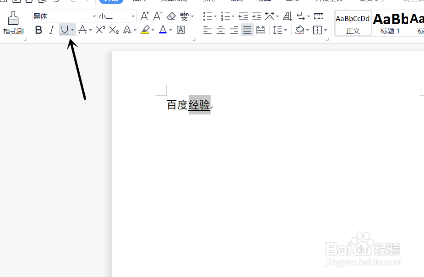Clear formatting with the eraser icon

[171, 16]
